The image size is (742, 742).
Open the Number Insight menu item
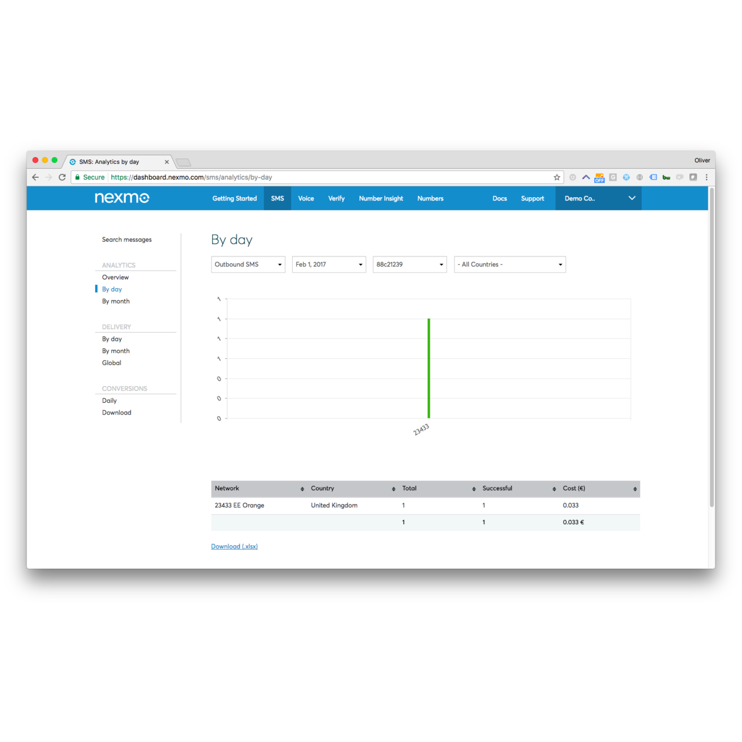(x=380, y=198)
